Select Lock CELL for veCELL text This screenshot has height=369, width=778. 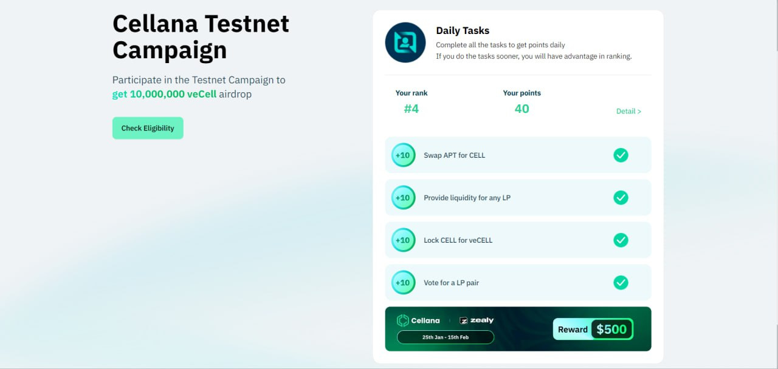click(458, 240)
